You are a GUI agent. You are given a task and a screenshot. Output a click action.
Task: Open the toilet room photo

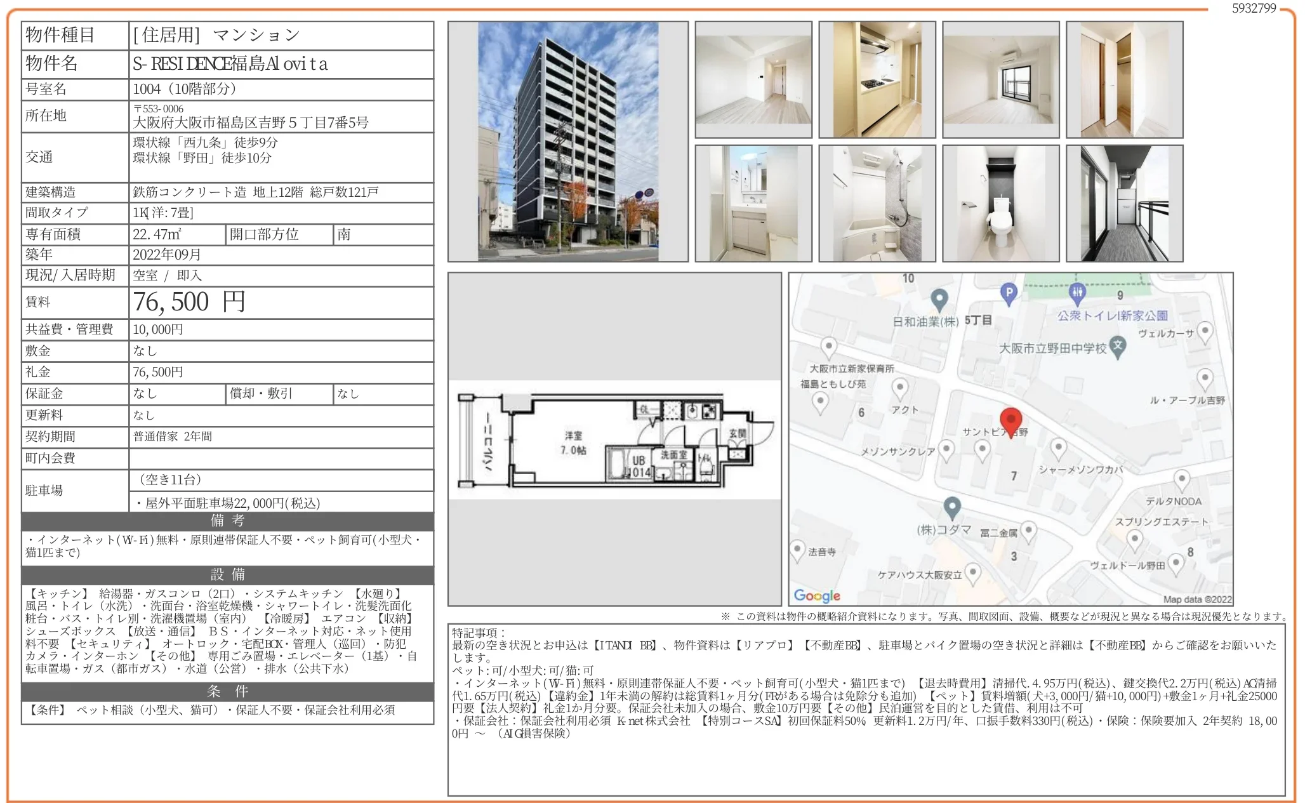tap(1001, 203)
